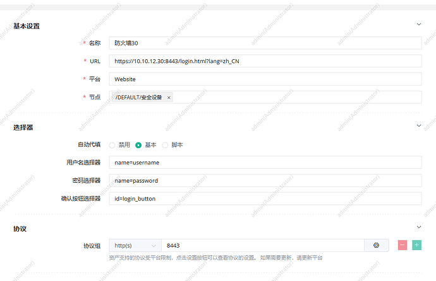Open the 平台 Website selector
Viewport: 436px width, 281px height.
(265, 79)
